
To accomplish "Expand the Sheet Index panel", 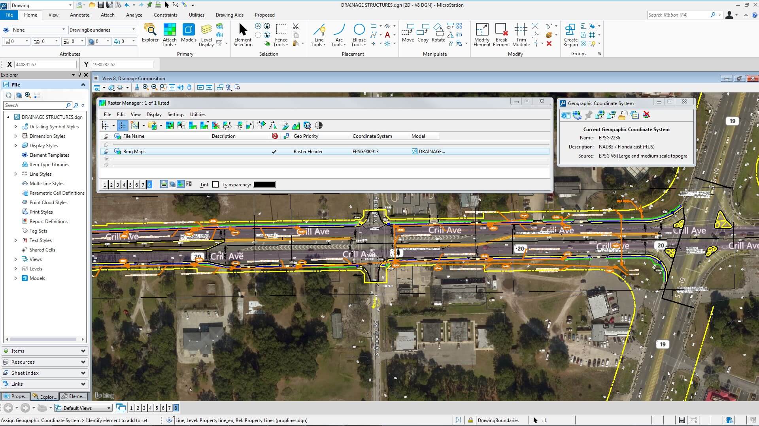I will 45,373.
